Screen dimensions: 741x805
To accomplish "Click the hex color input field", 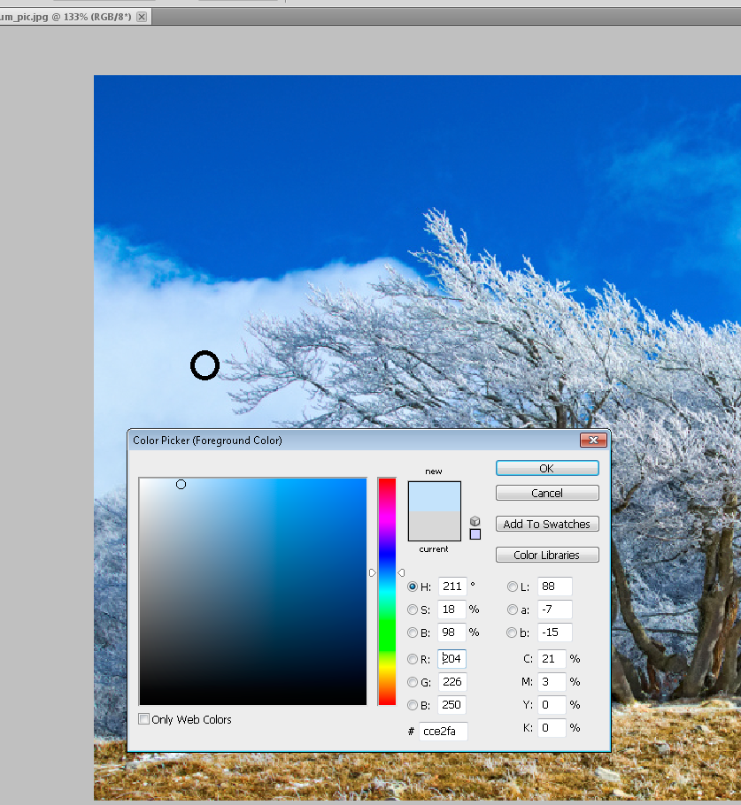I will [444, 731].
